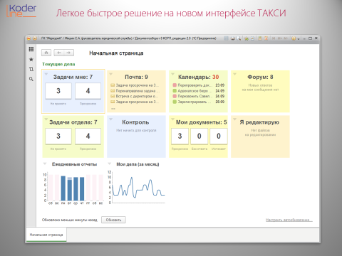This screenshot has width=342, height=256.
Task: Open tile 3 in Мои документы
Action: click(x=180, y=136)
